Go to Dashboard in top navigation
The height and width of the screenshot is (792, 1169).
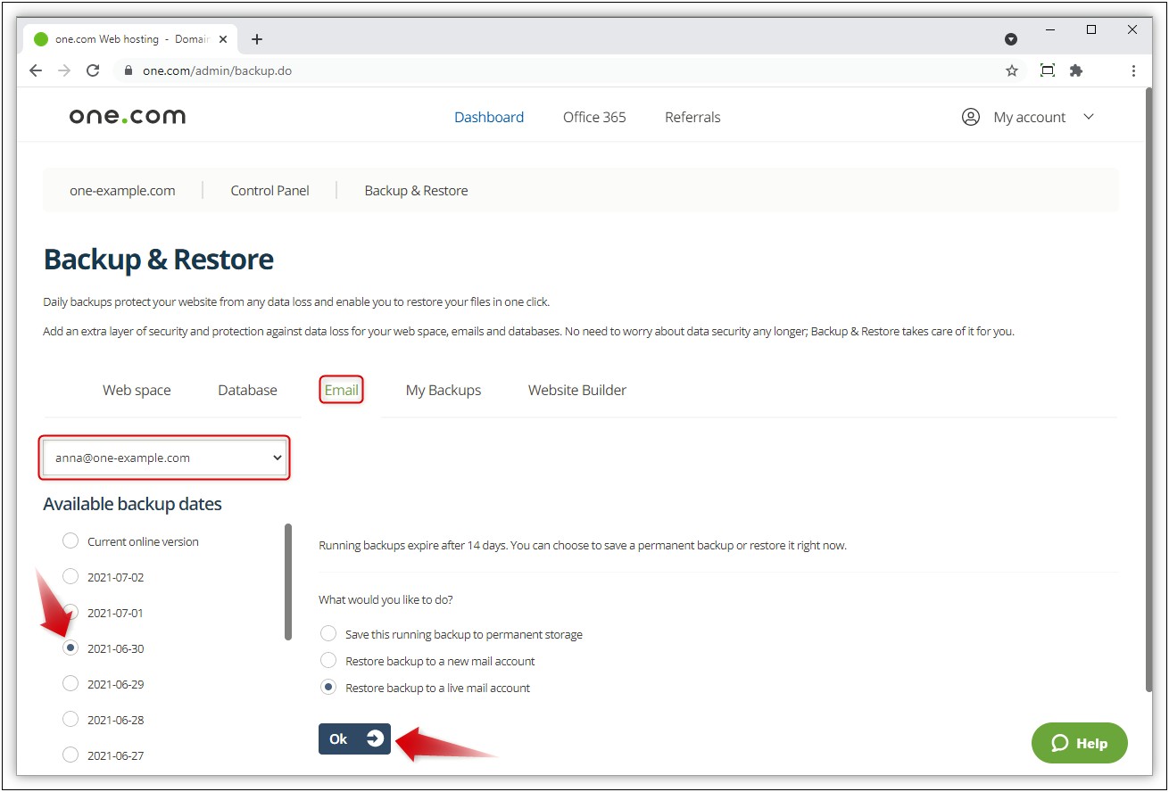coord(489,117)
